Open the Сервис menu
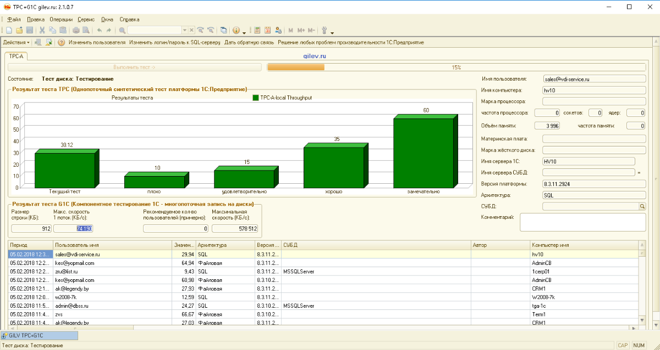The height and width of the screenshot is (350, 660). pos(86,19)
